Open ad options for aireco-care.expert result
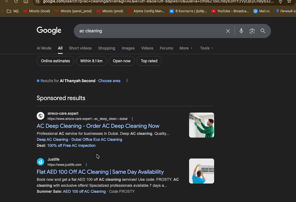This screenshot has height=202, width=296. click(132, 119)
